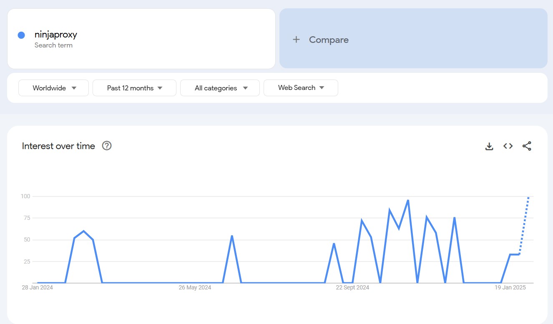Click the 26 May 2024 axis label
The image size is (553, 324).
pyautogui.click(x=195, y=287)
